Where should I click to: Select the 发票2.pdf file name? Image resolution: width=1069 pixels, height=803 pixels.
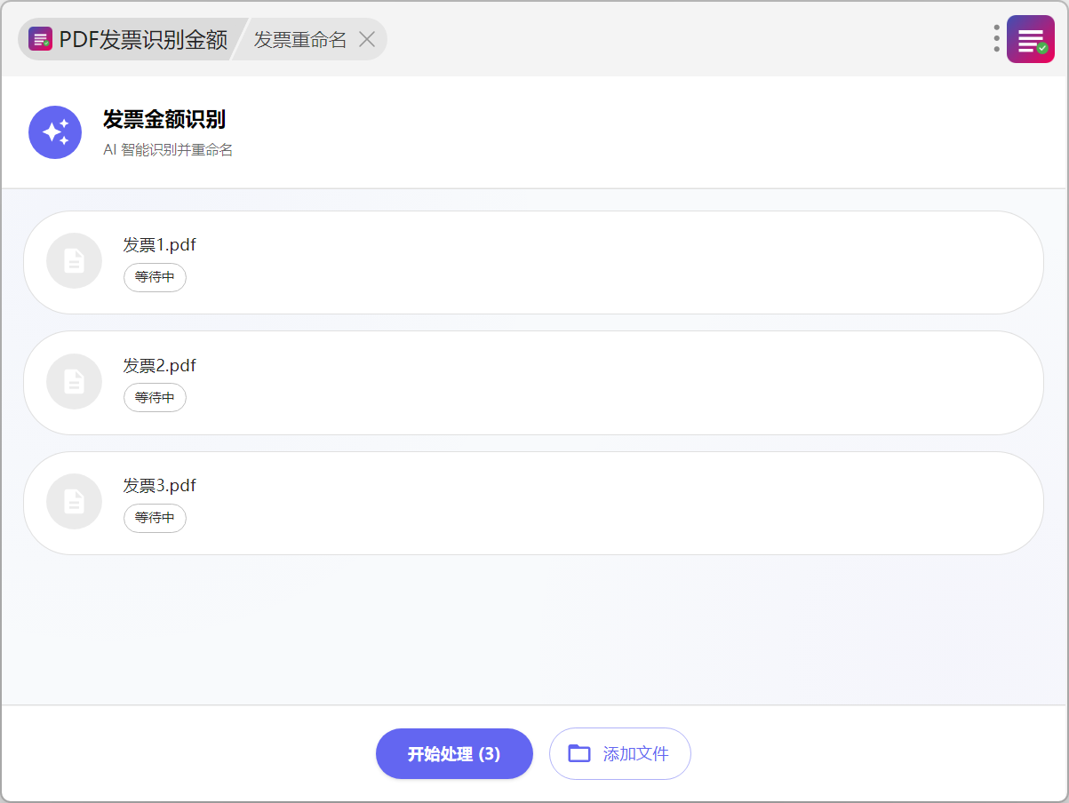160,366
